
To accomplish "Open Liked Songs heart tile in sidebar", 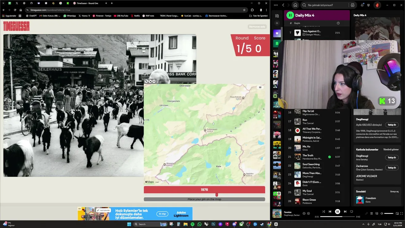I will tap(277, 33).
